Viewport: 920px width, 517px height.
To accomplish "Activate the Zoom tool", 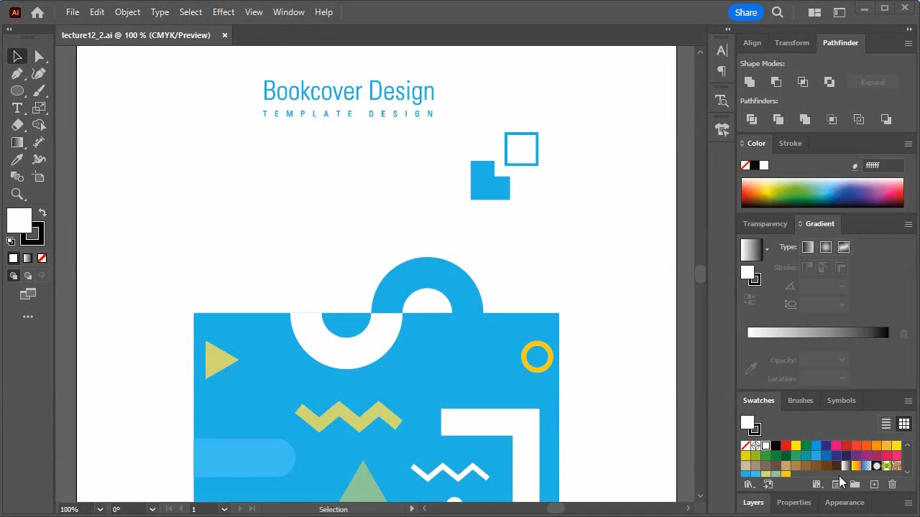I will [x=17, y=194].
